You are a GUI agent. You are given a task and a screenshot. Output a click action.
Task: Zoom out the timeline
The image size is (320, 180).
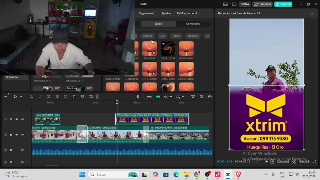point(201,96)
